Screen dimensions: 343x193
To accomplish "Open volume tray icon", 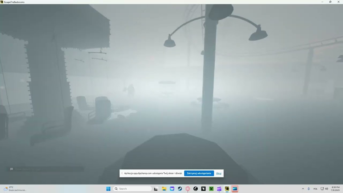I will pyautogui.click(x=326, y=189).
